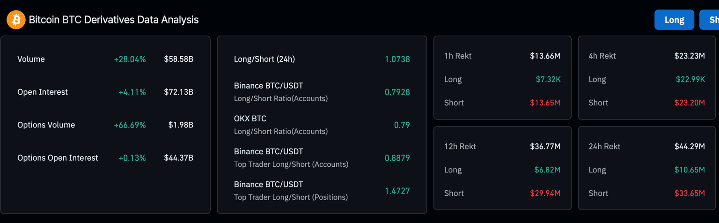Click the 4h Rekt panel heading

pos(602,56)
